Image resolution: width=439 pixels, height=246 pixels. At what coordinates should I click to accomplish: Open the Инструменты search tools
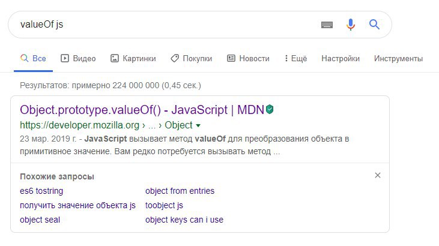tap(398, 58)
